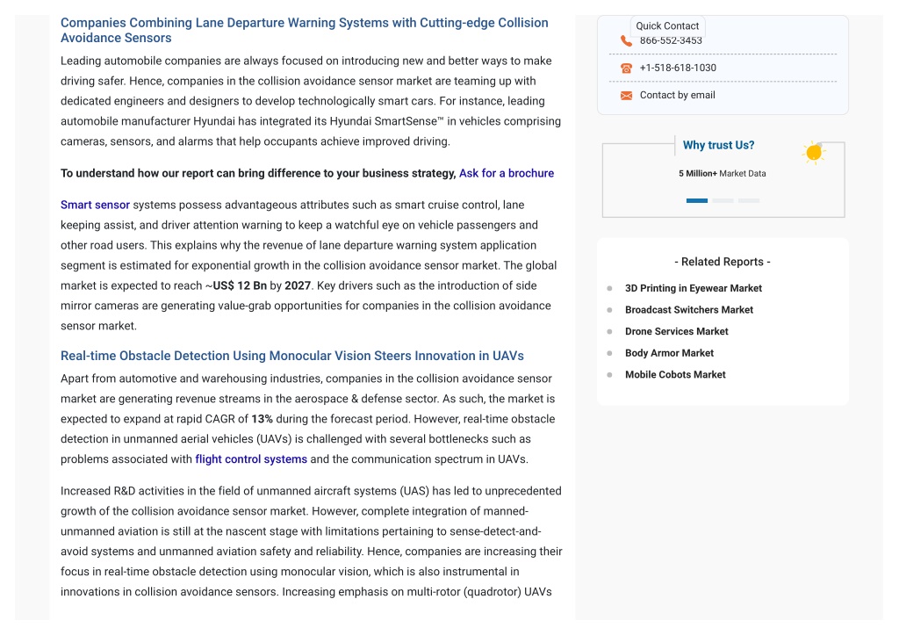Screen dimensions: 899x635
Task: Open the Smart sensor link
Action: coord(95,205)
